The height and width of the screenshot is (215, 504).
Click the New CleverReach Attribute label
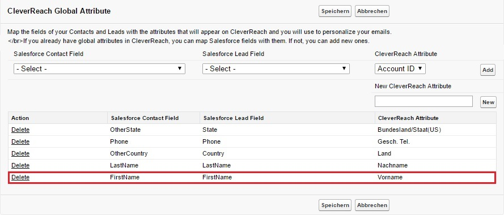[413, 86]
